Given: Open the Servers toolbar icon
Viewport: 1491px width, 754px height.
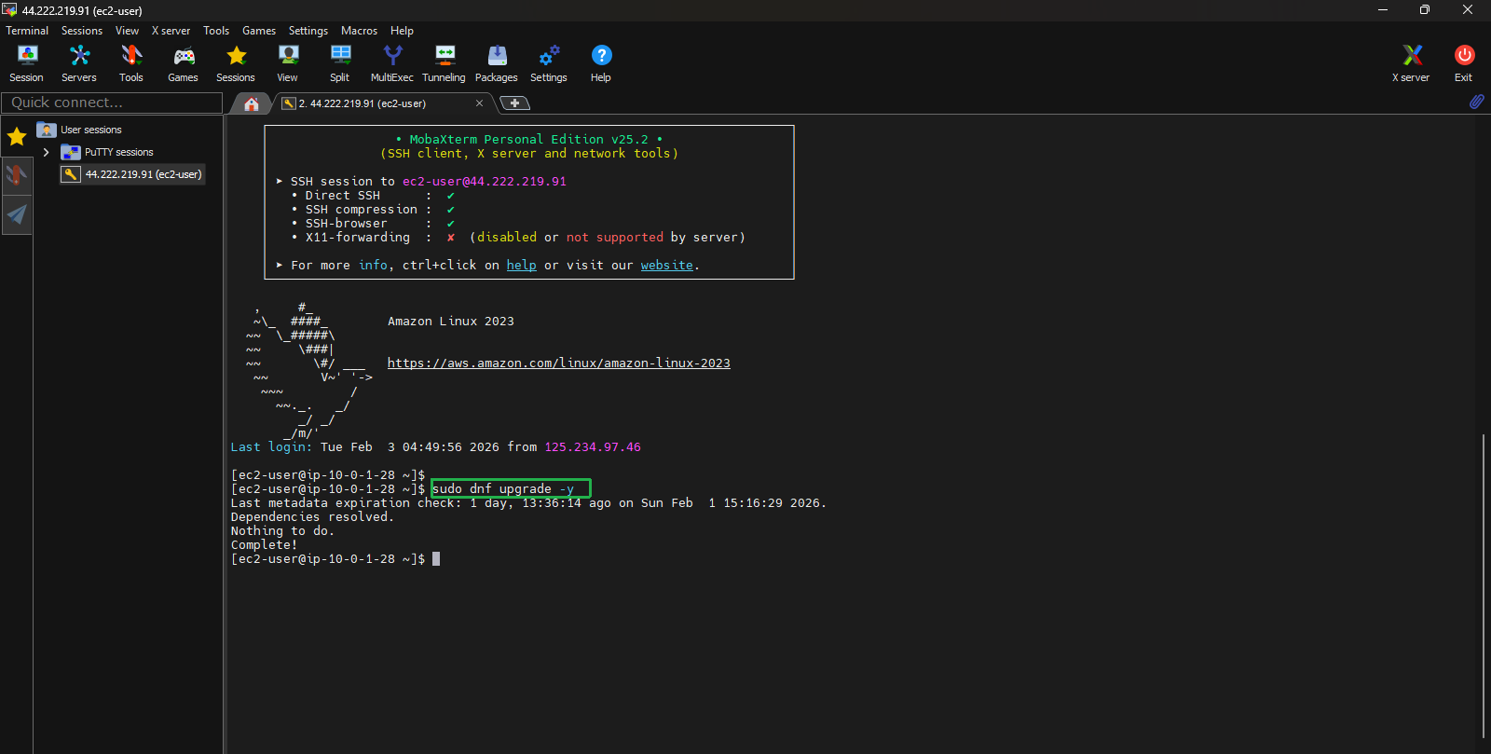Looking at the screenshot, I should pos(79,63).
